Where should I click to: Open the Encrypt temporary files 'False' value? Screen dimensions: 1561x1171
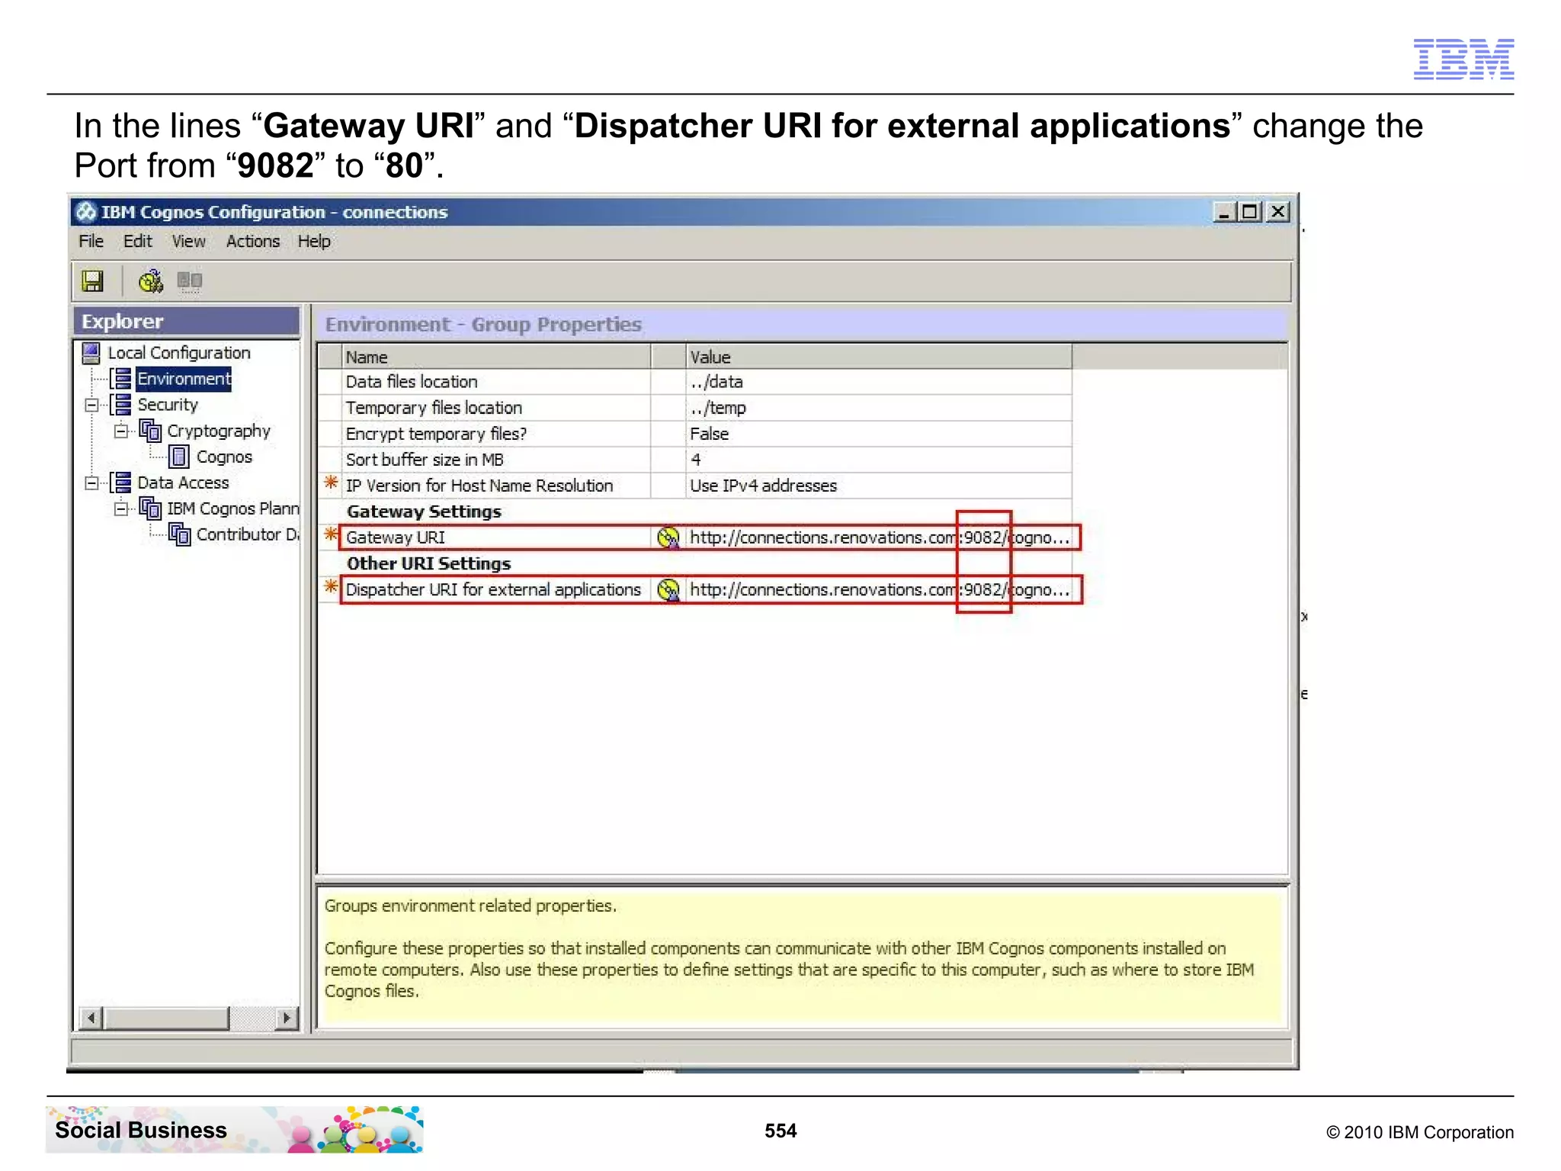(x=879, y=434)
